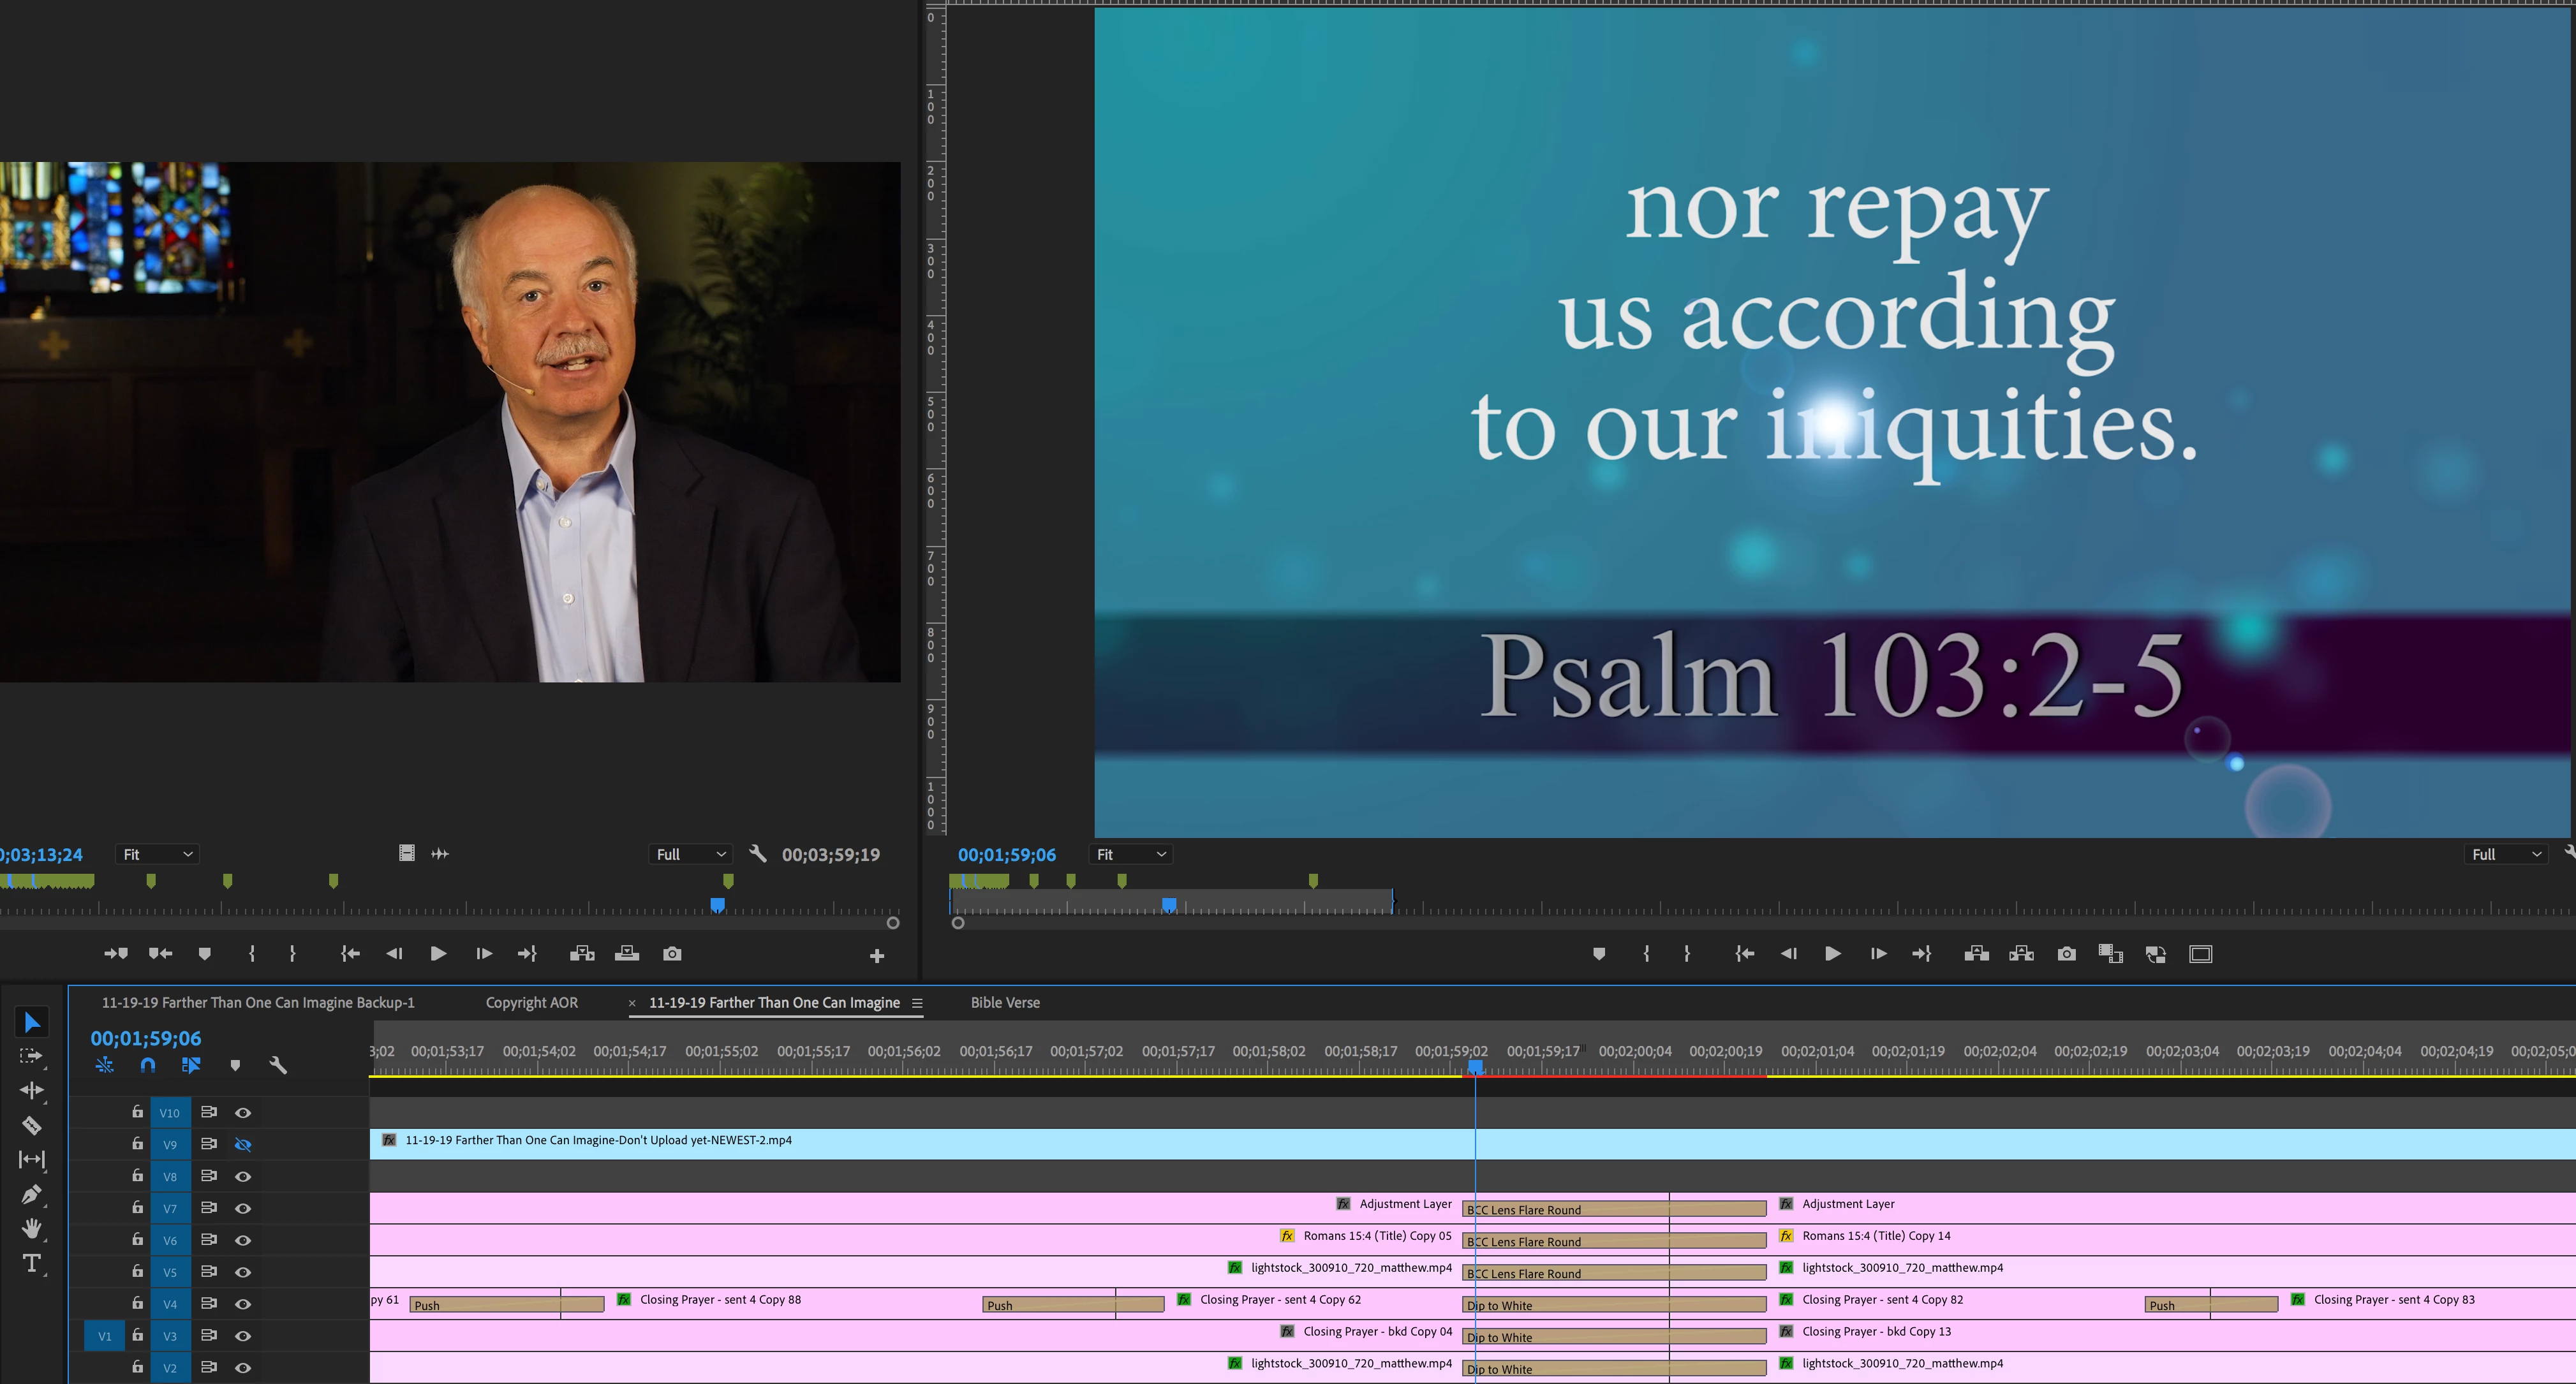The height and width of the screenshot is (1384, 2576).
Task: Open Program monitor Full resolution dropdown
Action: point(2506,854)
